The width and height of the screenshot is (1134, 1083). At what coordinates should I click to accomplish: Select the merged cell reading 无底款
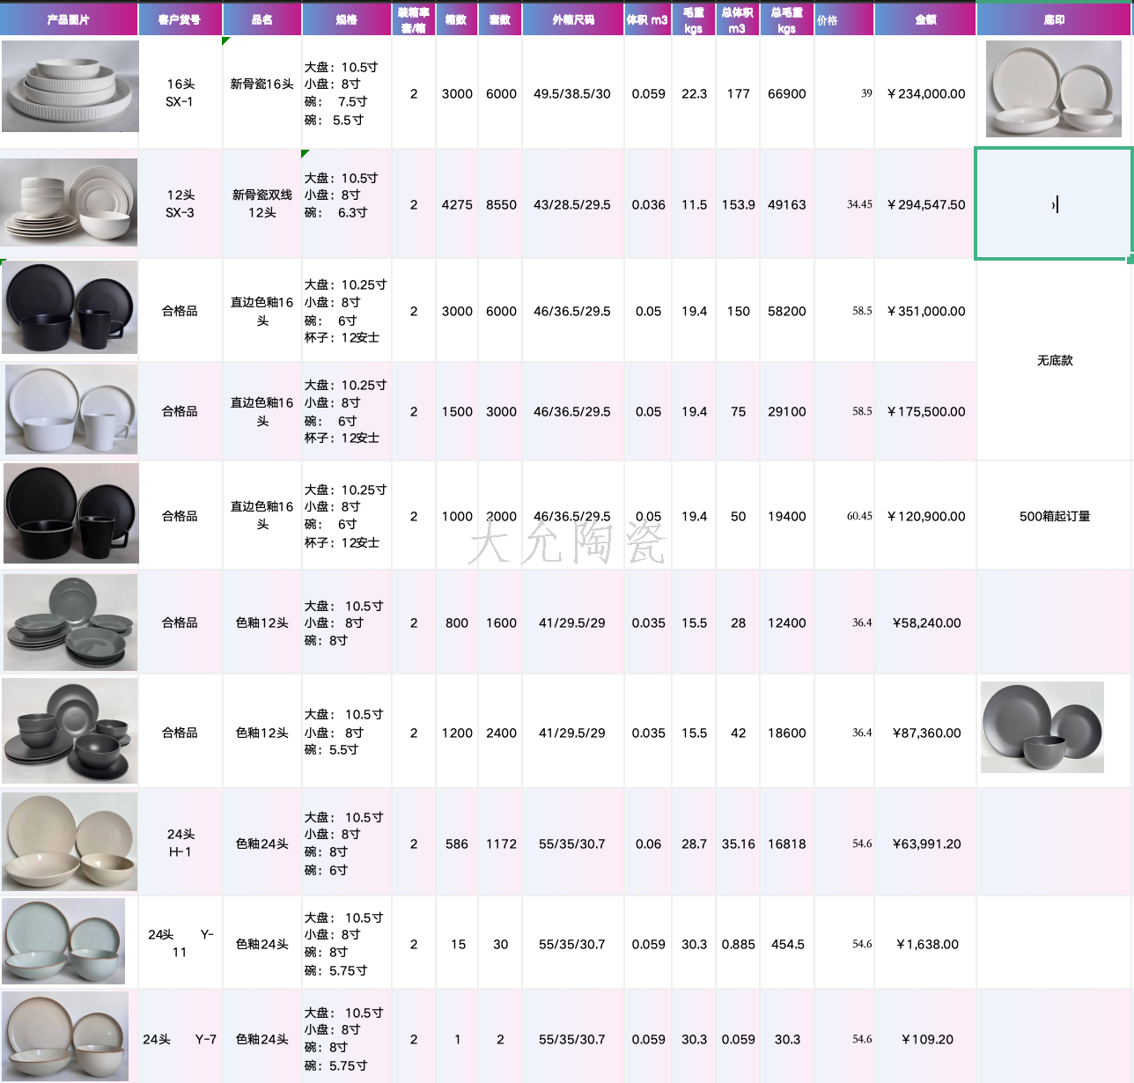(x=1054, y=360)
